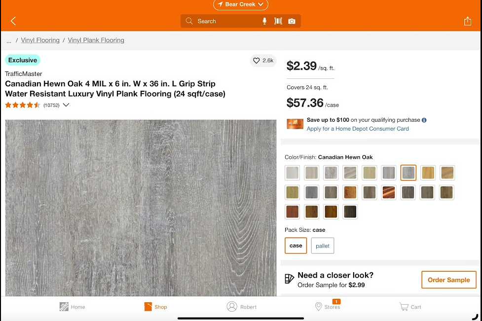The width and height of the screenshot is (482, 321).
Task: Choose third dark walnut swatch third row
Action: click(331, 212)
